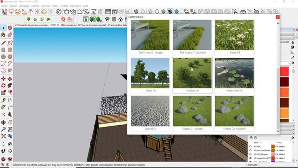Select the light orange material swatch
Viewport: 298px width, 168px height.
[284, 113]
